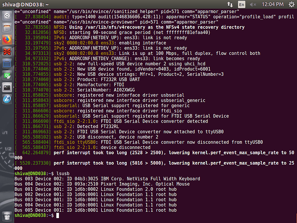Image resolution: width=297 pixels, height=223 pixels.
Task: Click the 'new full-speed USB device number 2' line
Action: pyautogui.click(x=110, y=64)
